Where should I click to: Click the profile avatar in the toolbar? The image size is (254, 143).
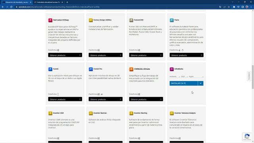tap(247, 7)
